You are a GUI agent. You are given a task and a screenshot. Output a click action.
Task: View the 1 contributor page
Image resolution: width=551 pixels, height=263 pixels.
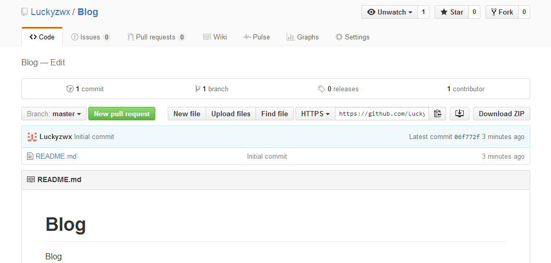point(466,89)
